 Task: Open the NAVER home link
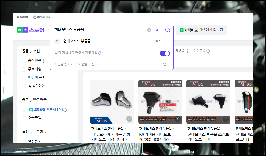pos(23,17)
